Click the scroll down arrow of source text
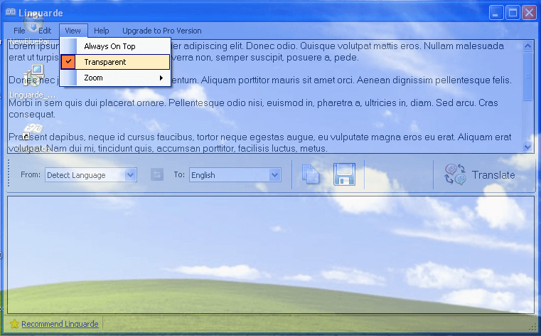This screenshot has width=541, height=336. (527, 147)
